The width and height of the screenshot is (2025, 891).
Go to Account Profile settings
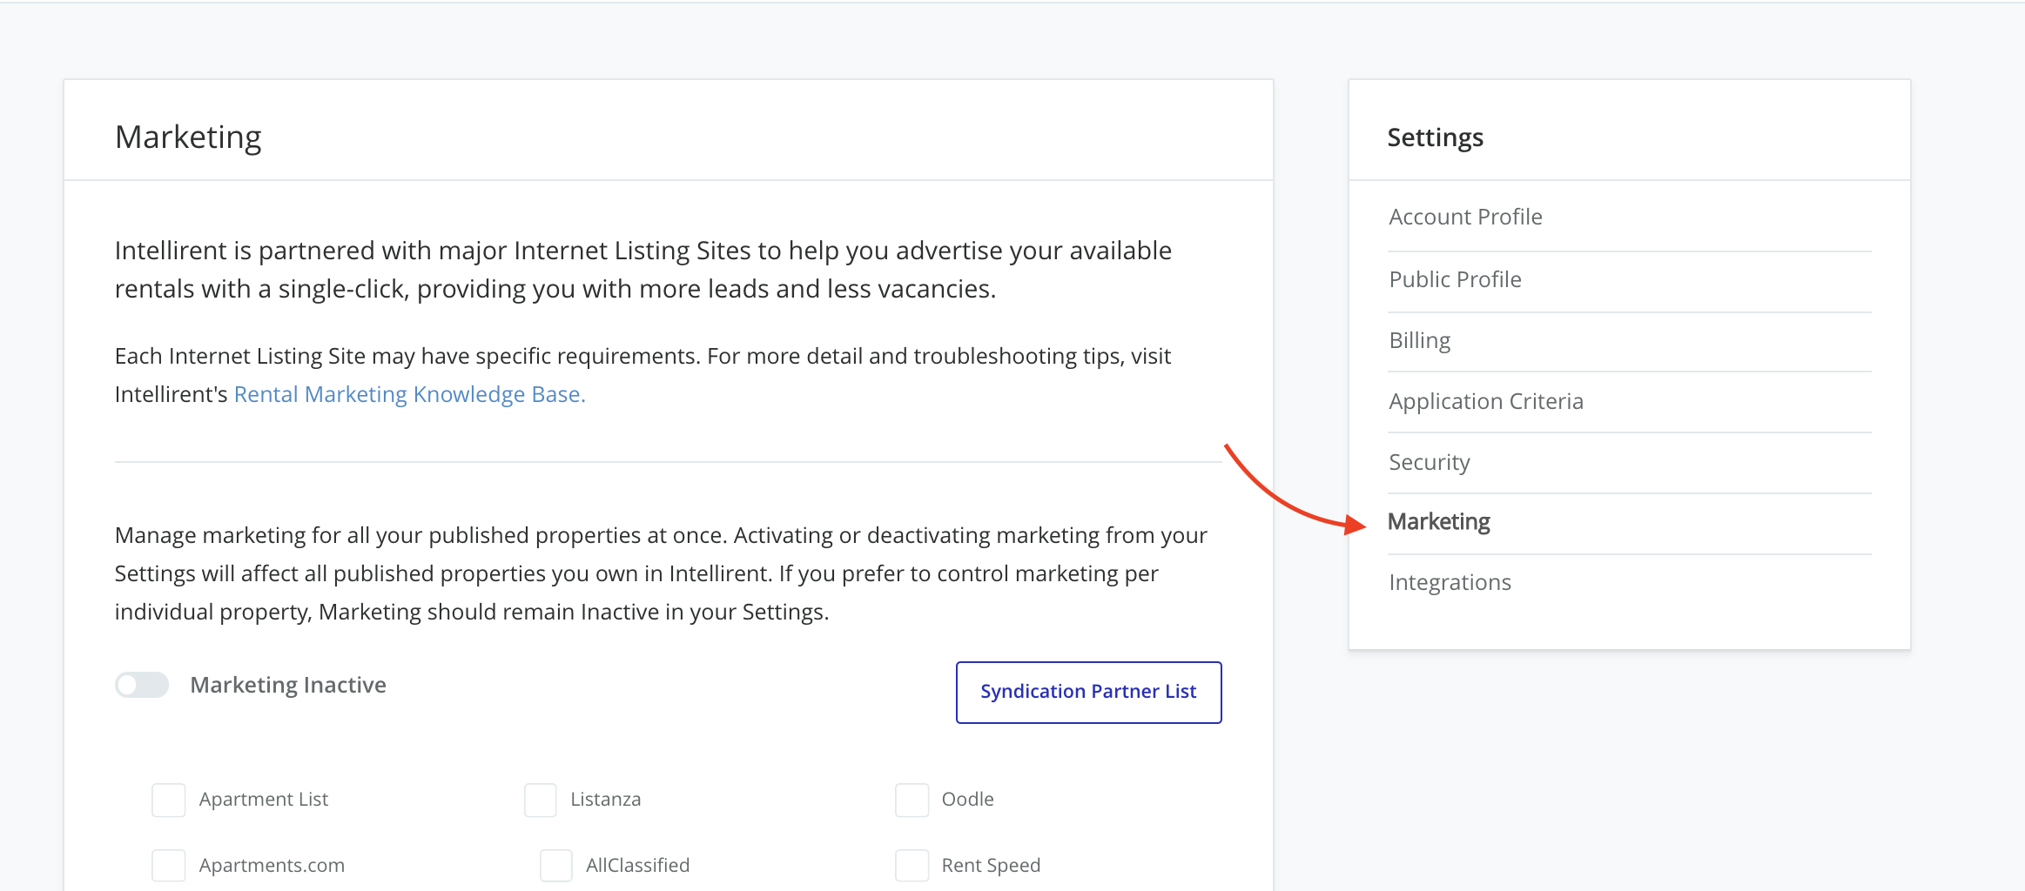tap(1465, 217)
